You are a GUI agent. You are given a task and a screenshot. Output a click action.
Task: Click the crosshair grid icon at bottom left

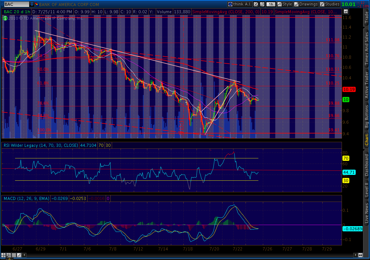pyautogui.click(x=4, y=255)
